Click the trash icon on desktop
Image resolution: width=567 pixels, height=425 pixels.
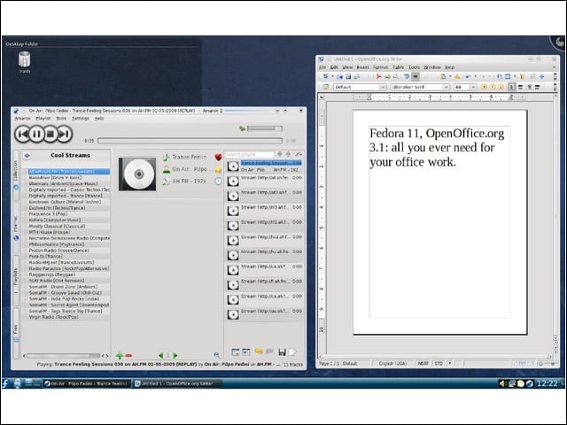pyautogui.click(x=25, y=59)
